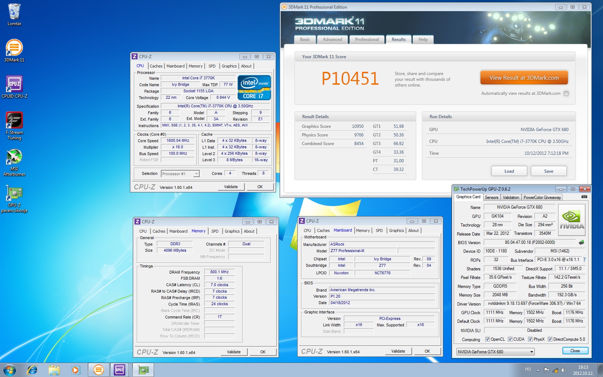
Task: Click the Bus Interface question mark help
Action: [584, 260]
